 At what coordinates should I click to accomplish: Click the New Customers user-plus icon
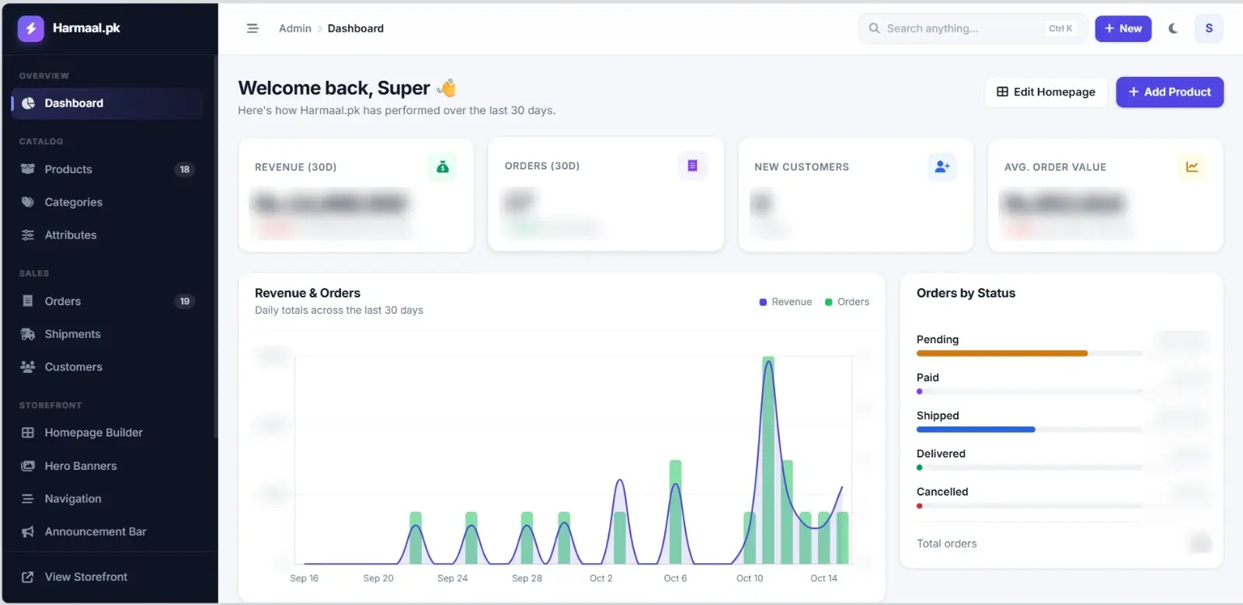[942, 167]
